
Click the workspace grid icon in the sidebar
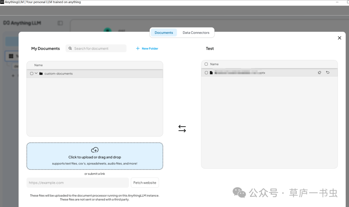point(11,56)
